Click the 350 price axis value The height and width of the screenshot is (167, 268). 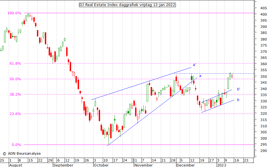(x=263, y=76)
